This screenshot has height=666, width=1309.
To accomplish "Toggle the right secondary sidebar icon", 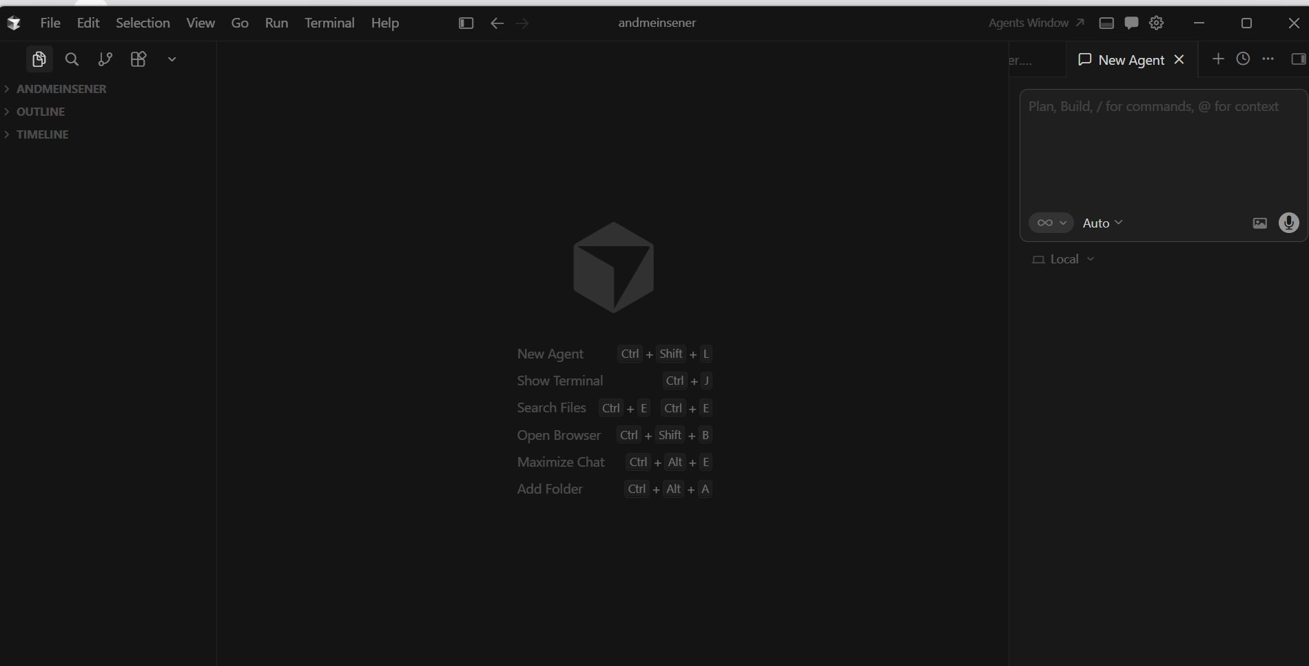I will 1299,59.
